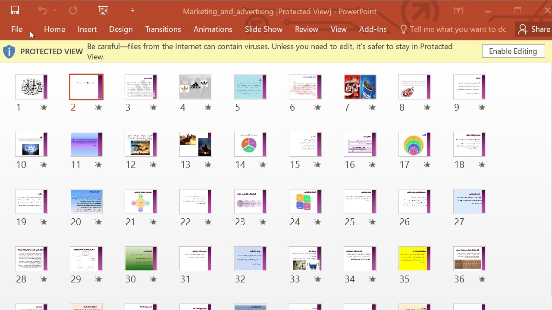
Task: Click transition star icon under slide 6
Action: (x=317, y=108)
